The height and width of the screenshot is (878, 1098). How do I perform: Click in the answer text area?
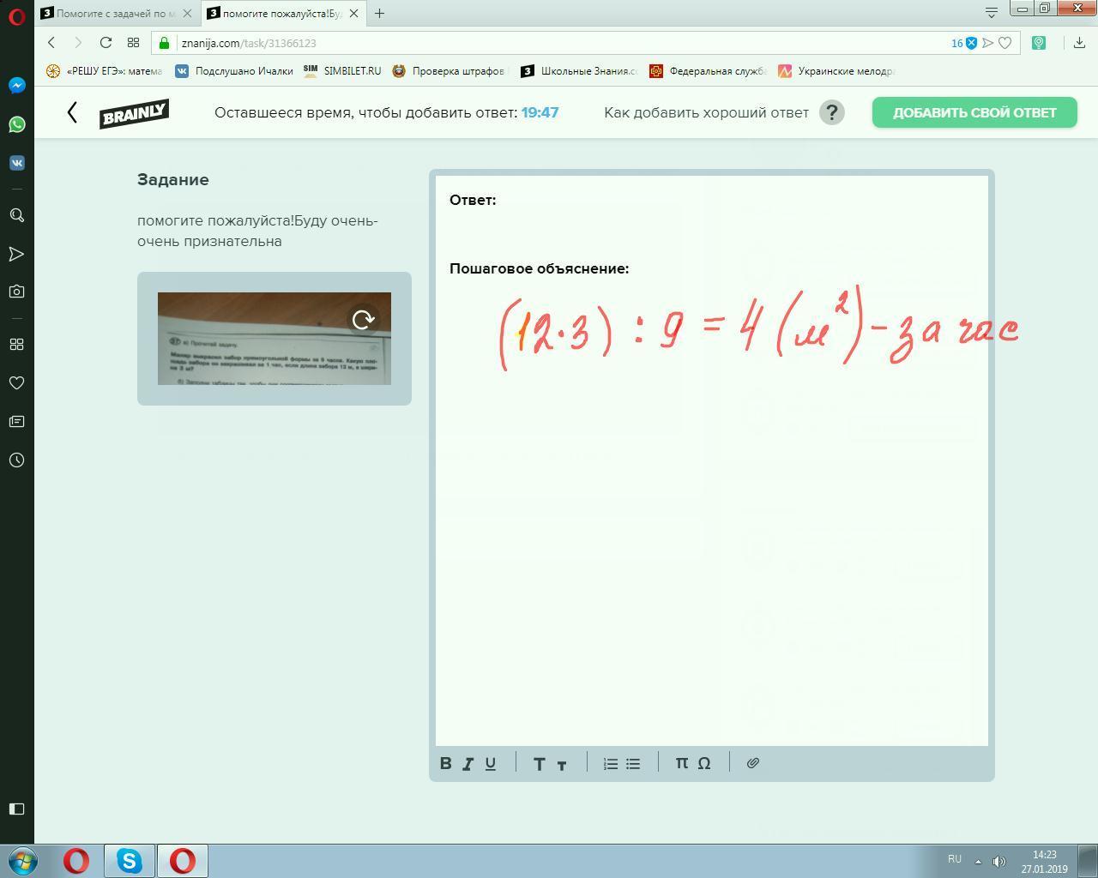(712, 460)
